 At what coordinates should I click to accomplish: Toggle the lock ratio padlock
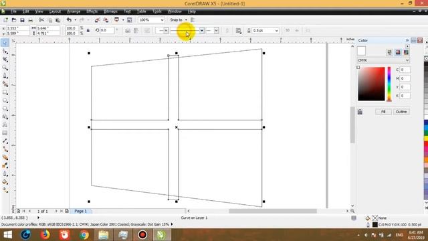[x=88, y=31]
